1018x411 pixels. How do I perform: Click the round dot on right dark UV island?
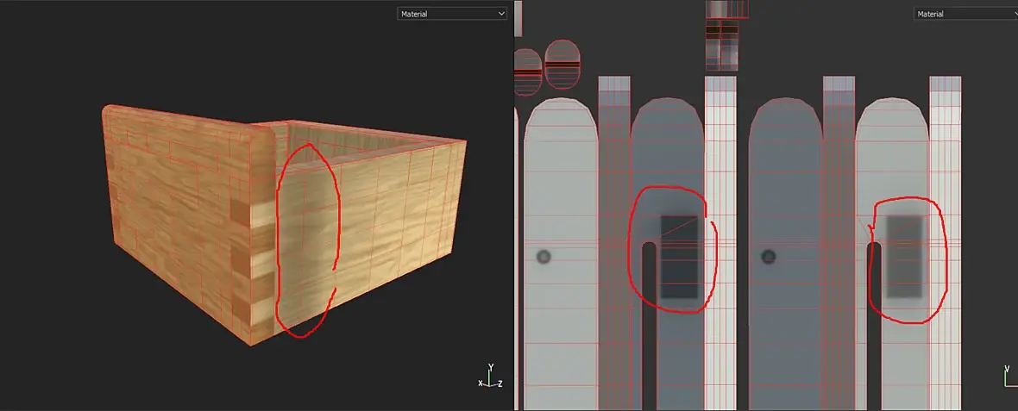(769, 257)
